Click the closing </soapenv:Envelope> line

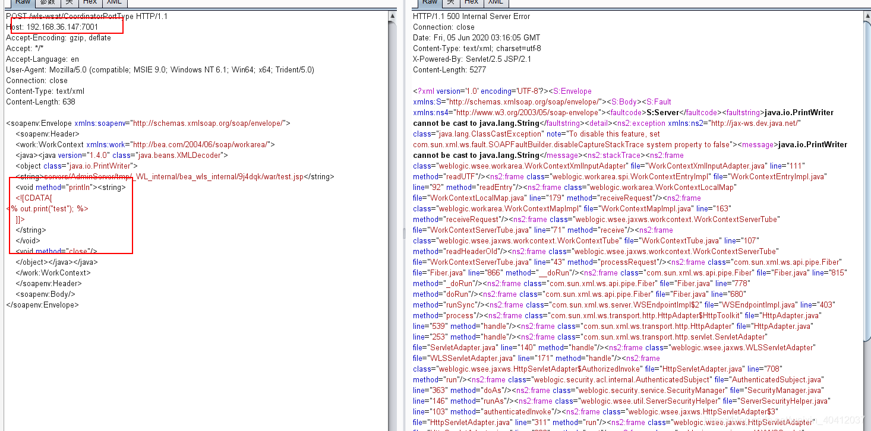[42, 305]
